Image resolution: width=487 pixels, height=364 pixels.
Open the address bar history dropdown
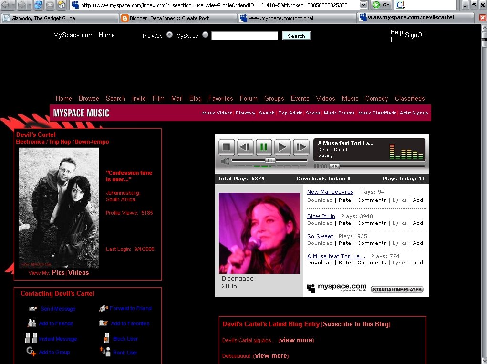pyautogui.click(x=363, y=5)
